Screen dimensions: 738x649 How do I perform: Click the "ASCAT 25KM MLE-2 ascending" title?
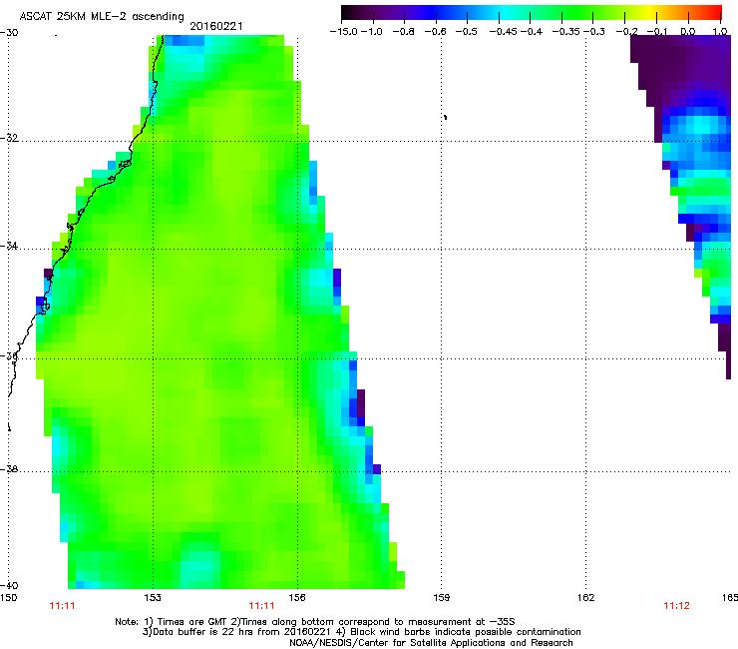(102, 16)
